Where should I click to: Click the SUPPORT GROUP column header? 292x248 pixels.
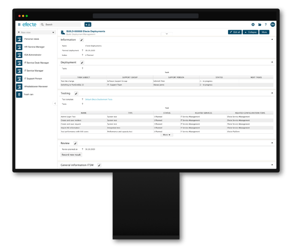coord(130,77)
